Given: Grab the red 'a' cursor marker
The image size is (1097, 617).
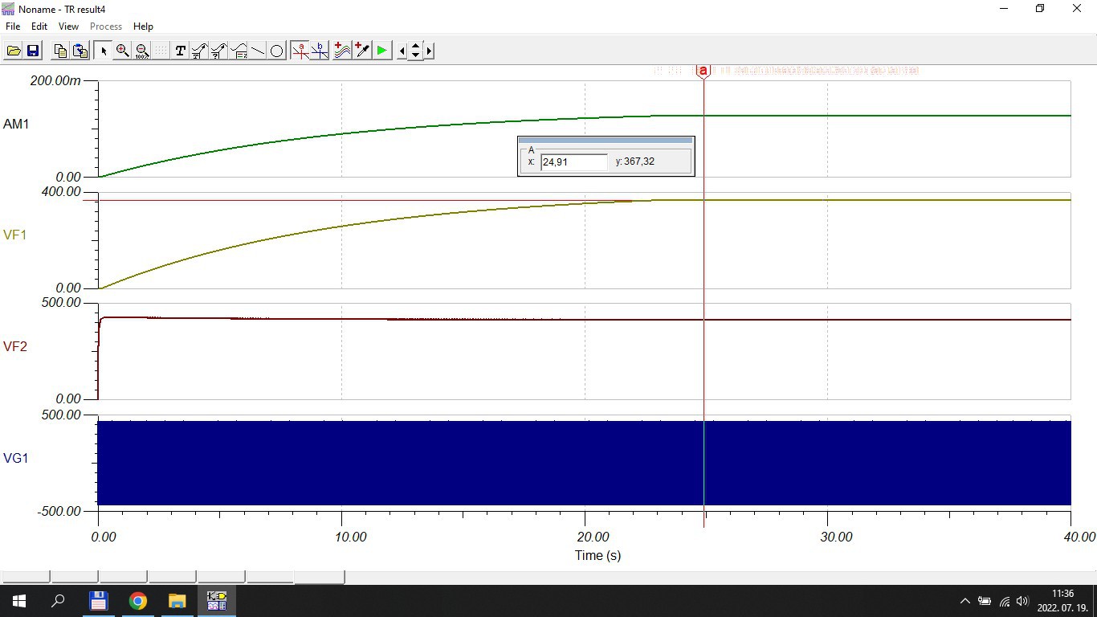Looking at the screenshot, I should 703,72.
